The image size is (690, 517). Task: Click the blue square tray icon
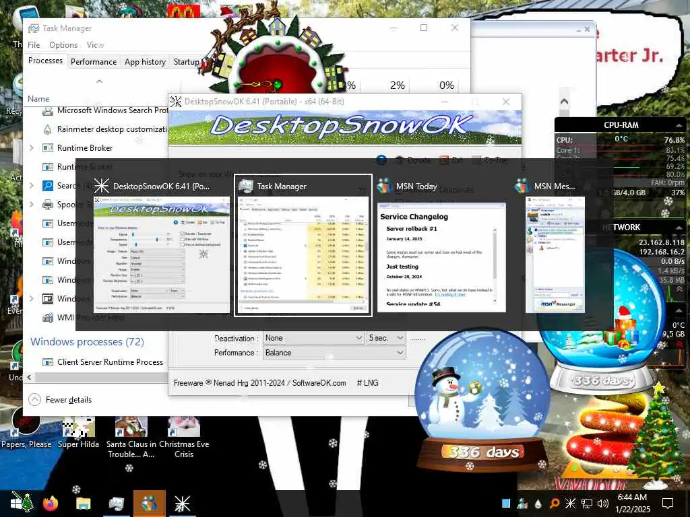506,504
